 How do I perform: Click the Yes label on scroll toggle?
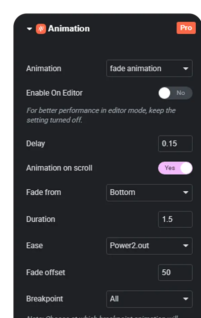(x=170, y=168)
